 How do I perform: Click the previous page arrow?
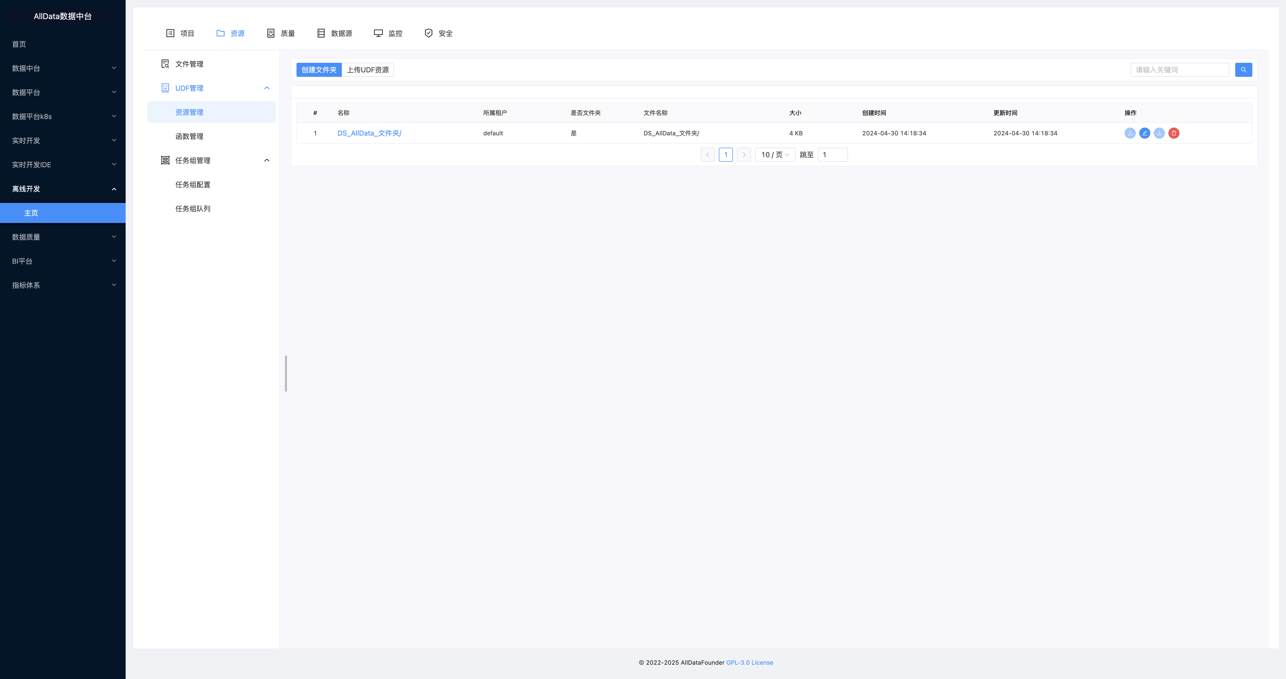point(707,155)
